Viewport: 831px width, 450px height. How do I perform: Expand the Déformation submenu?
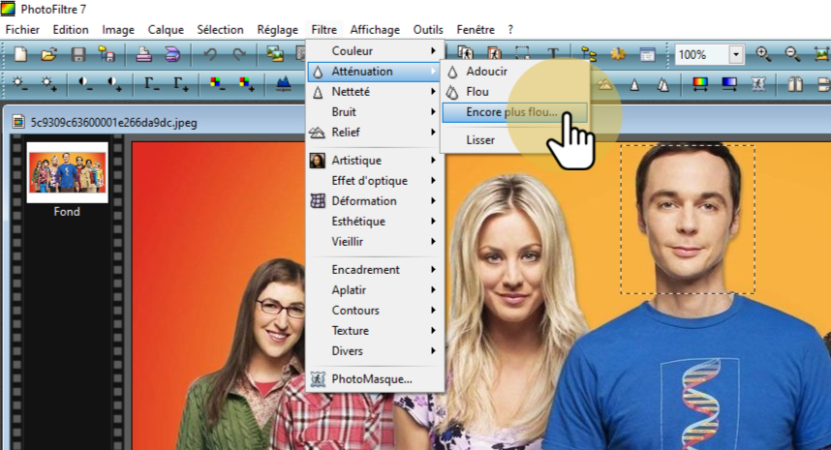pyautogui.click(x=375, y=201)
